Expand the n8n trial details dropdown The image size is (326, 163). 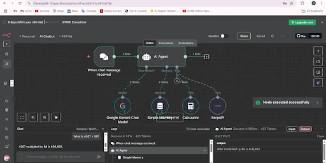tap(47, 22)
